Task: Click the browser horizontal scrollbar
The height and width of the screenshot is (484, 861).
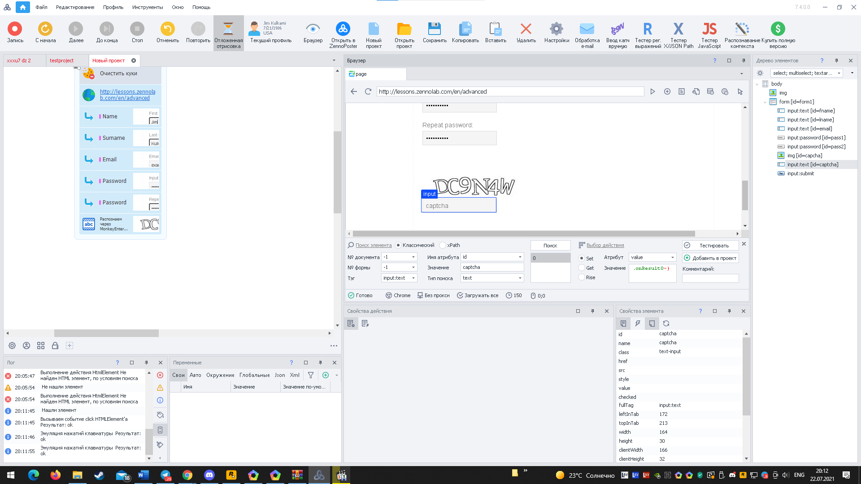Action: pyautogui.click(x=523, y=233)
